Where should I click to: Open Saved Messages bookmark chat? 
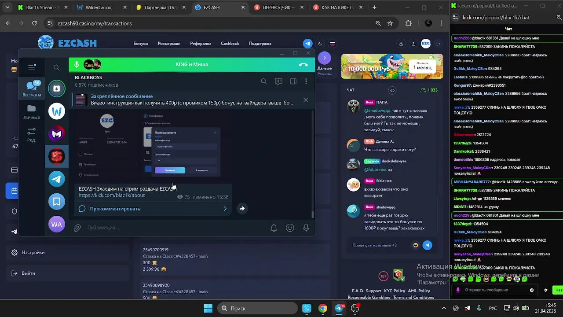click(x=57, y=202)
